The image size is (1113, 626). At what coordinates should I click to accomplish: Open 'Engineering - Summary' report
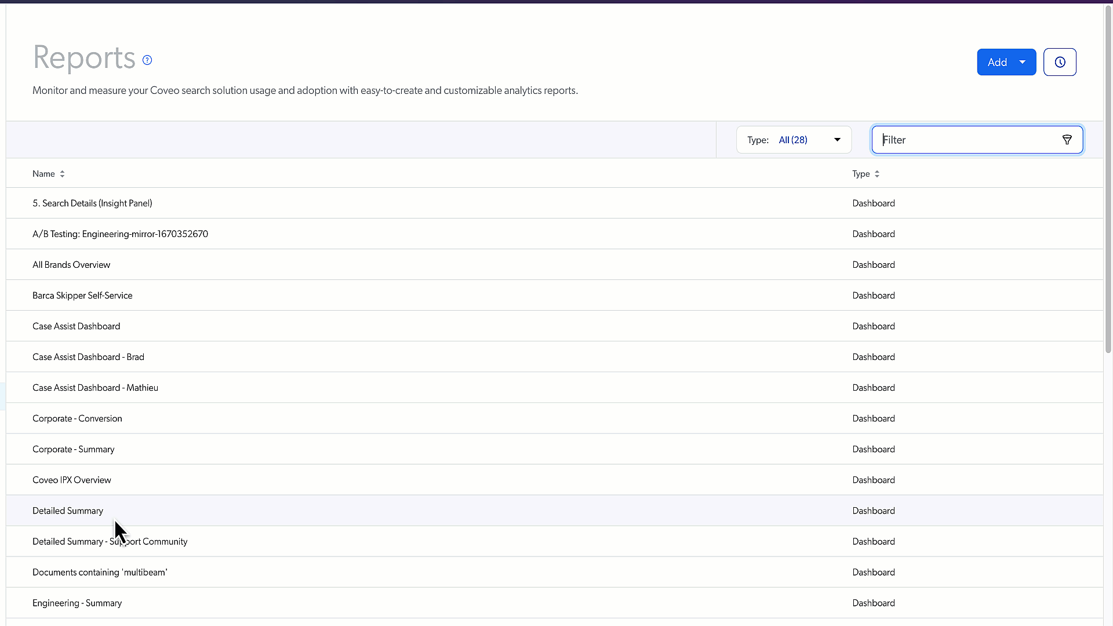tap(77, 603)
